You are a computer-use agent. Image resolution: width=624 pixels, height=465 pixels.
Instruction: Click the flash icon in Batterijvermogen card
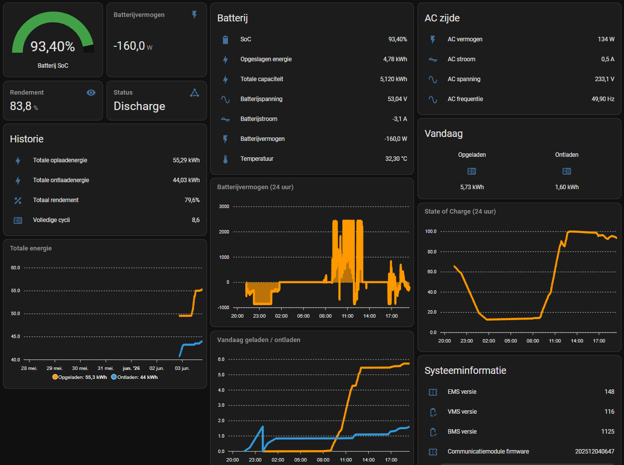coord(195,15)
